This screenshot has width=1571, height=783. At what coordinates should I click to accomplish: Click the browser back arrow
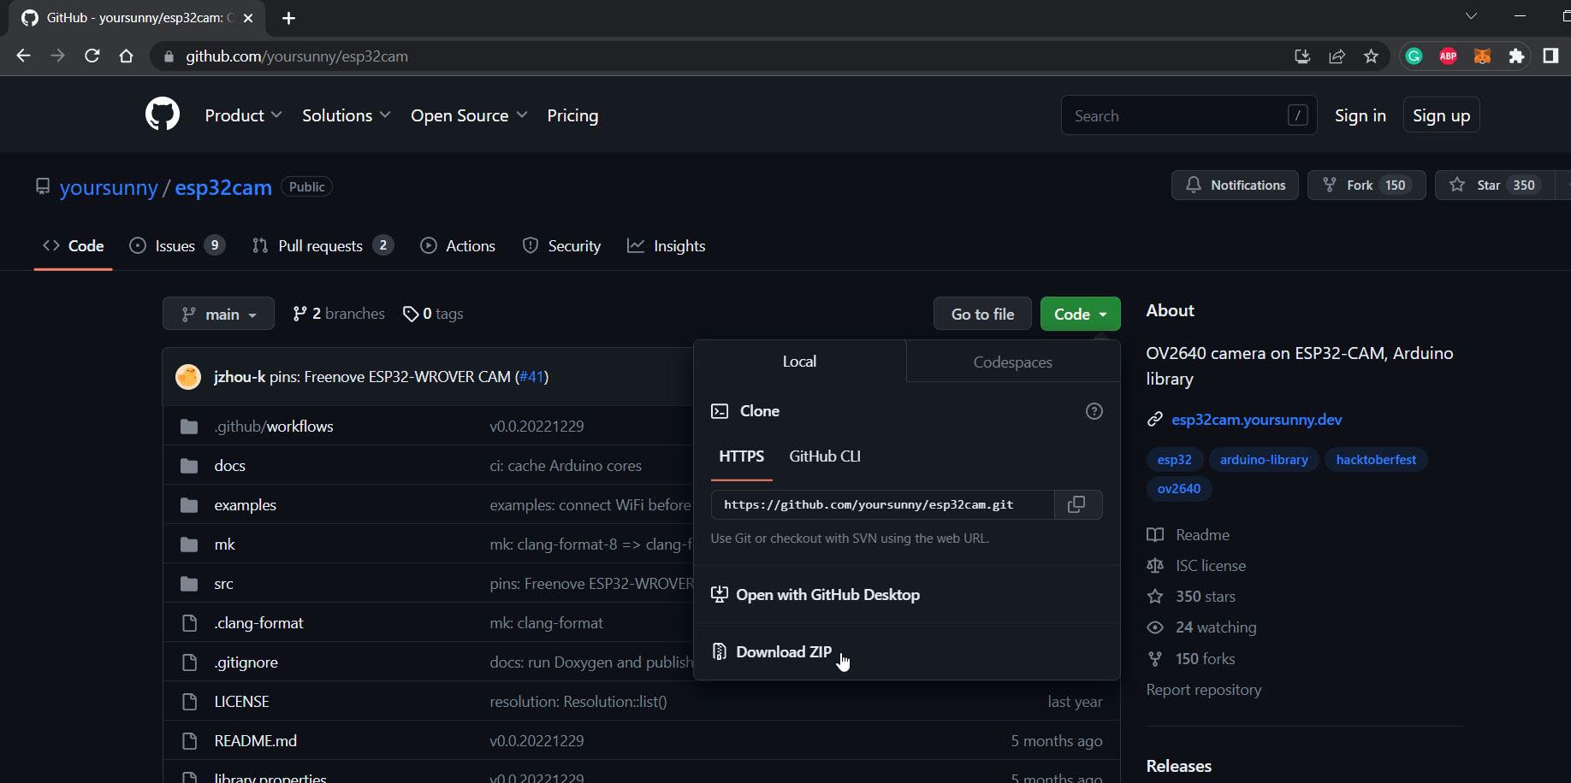click(x=23, y=56)
